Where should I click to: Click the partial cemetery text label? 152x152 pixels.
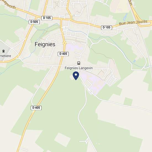[x=6, y=56]
